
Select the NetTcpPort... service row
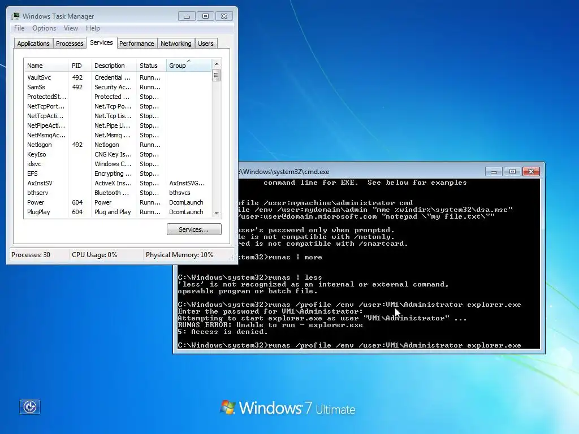click(118, 106)
